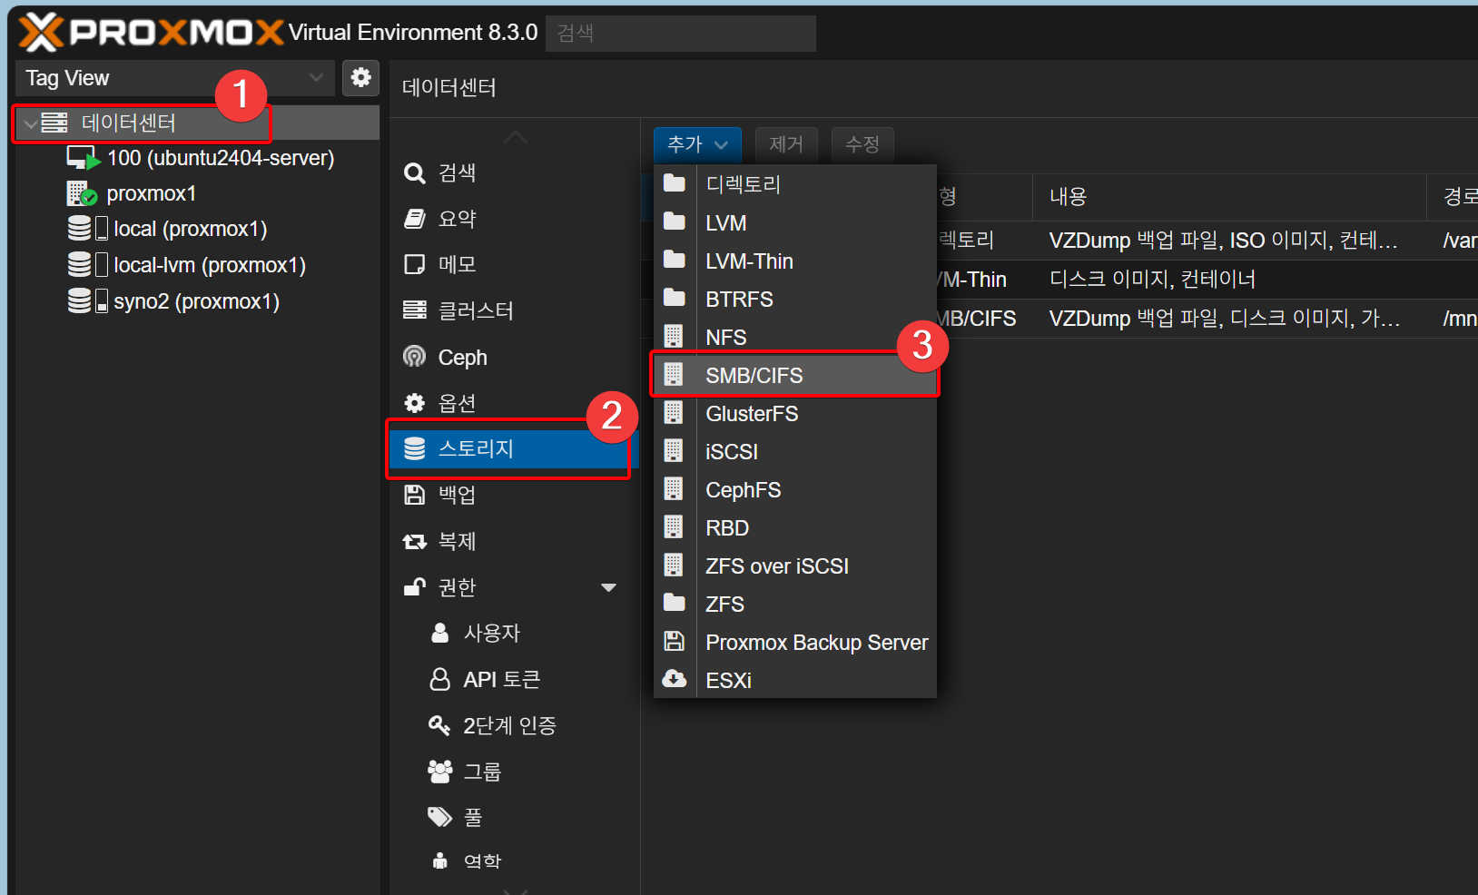Select 스토리지 in the side menu
The width and height of the screenshot is (1478, 895).
pos(514,448)
